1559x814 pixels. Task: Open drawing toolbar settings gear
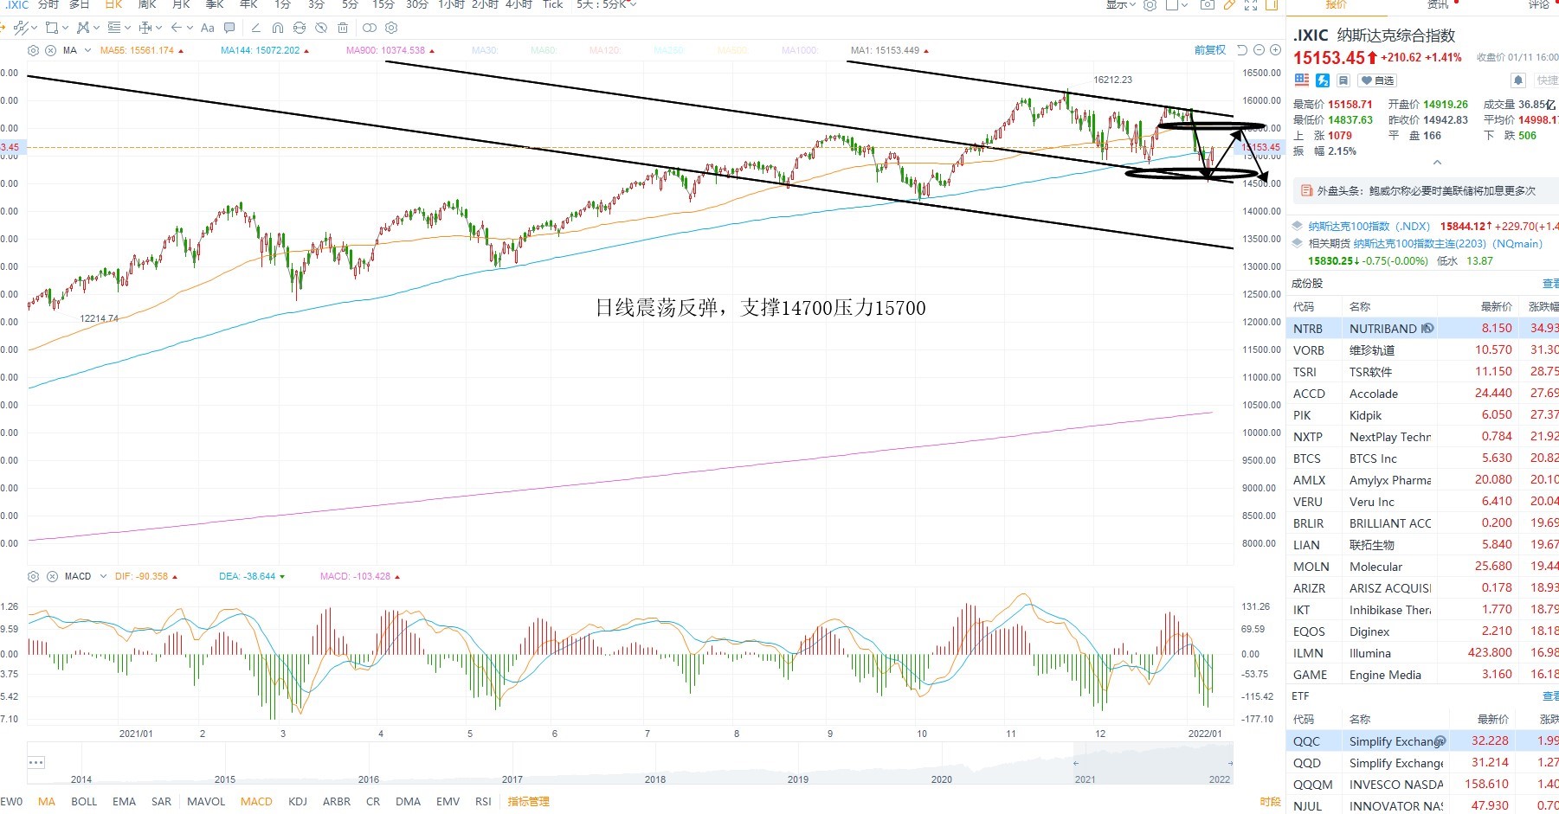click(391, 28)
